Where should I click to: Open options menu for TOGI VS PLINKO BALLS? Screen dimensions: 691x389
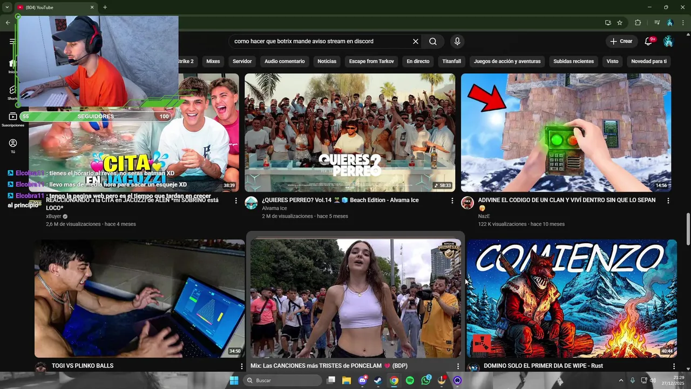pos(242,366)
